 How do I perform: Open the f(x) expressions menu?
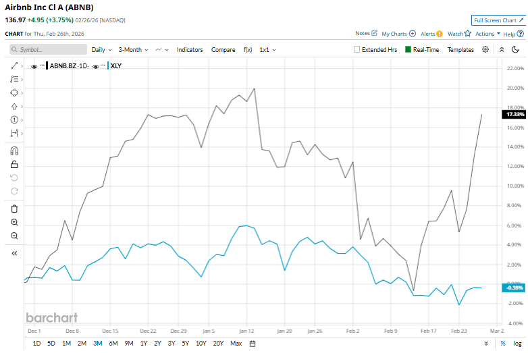coord(248,50)
